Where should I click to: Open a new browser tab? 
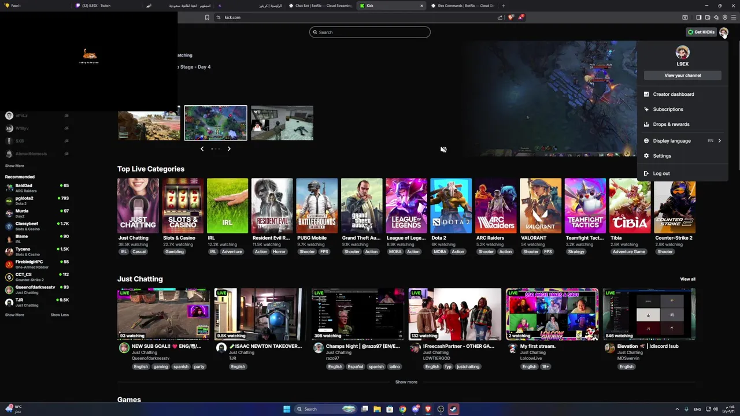[503, 6]
